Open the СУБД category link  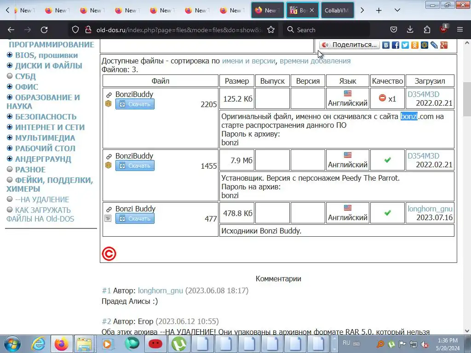click(26, 76)
